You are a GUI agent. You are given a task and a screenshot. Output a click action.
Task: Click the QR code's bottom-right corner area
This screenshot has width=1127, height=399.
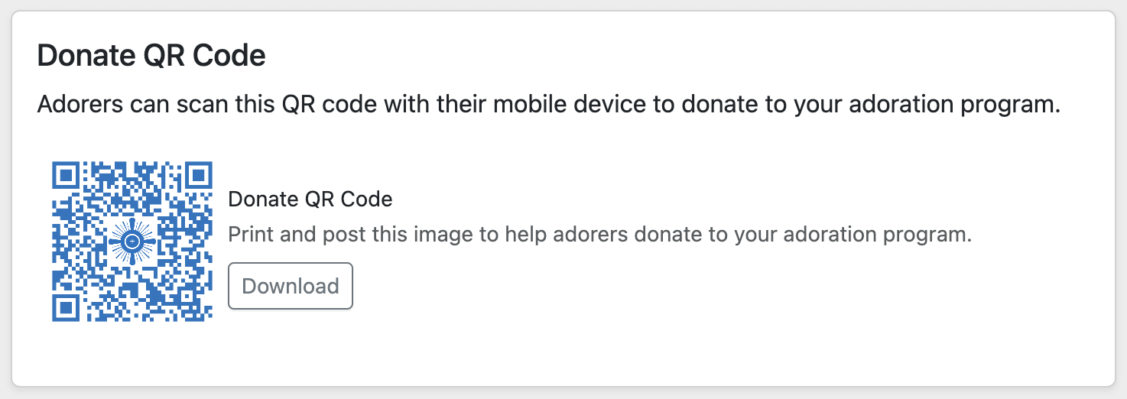200,310
